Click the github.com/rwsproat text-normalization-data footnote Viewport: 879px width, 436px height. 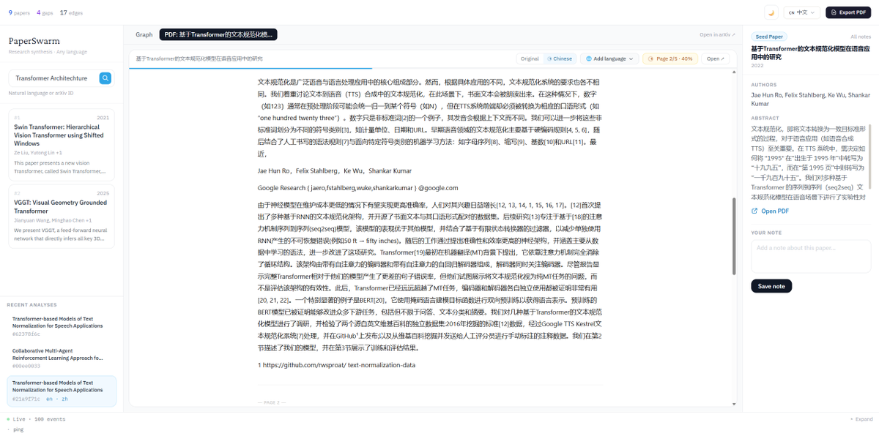pos(336,365)
